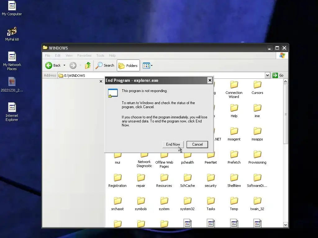Select the Tasks folder
This screenshot has width=318, height=238.
211,204
